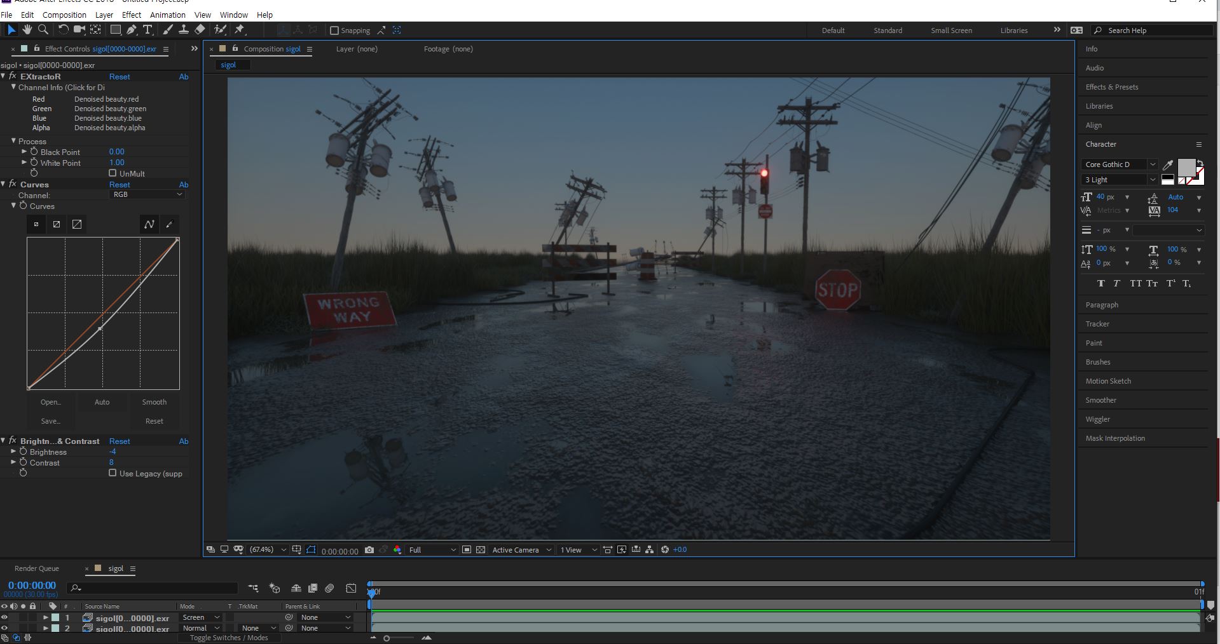Toggle the transparency grid icon
Screen dimensions: 1220x644
click(x=481, y=550)
